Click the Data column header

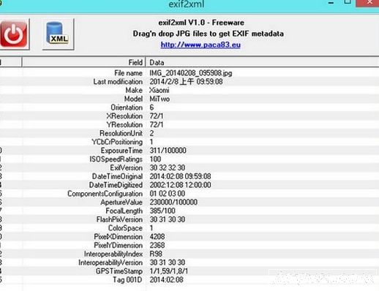[x=262, y=62]
